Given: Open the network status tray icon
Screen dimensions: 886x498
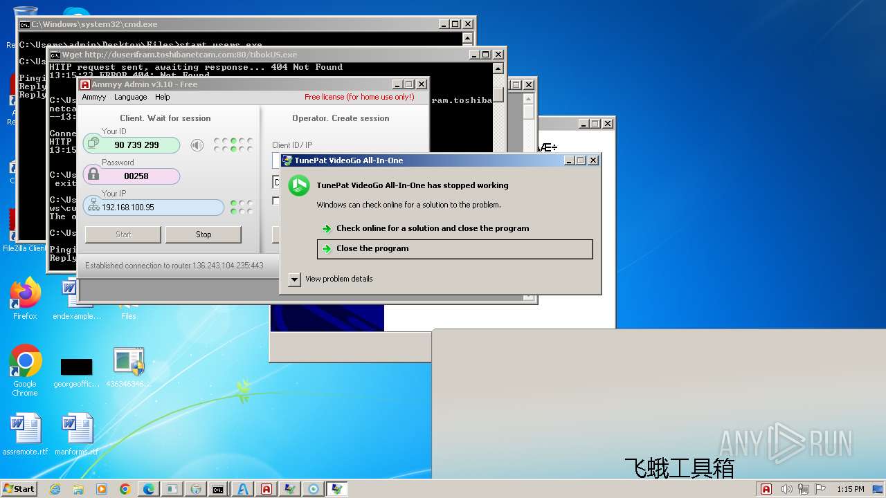Looking at the screenshot, I should point(803,489).
